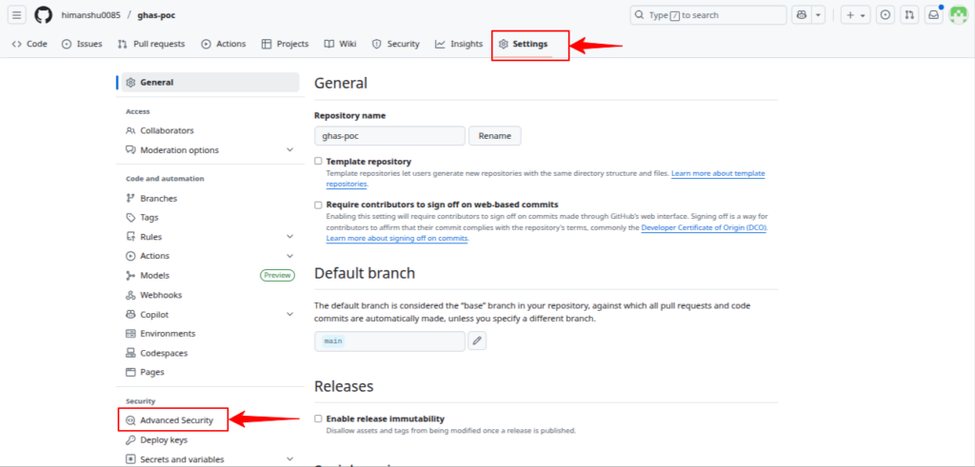
Task: Open the hamburger navigation menu
Action: pyautogui.click(x=17, y=15)
